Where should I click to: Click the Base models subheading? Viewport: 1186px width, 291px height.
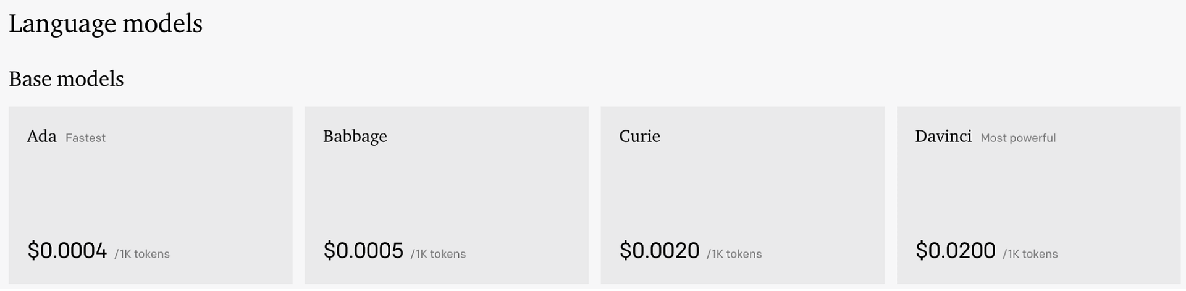[x=66, y=79]
